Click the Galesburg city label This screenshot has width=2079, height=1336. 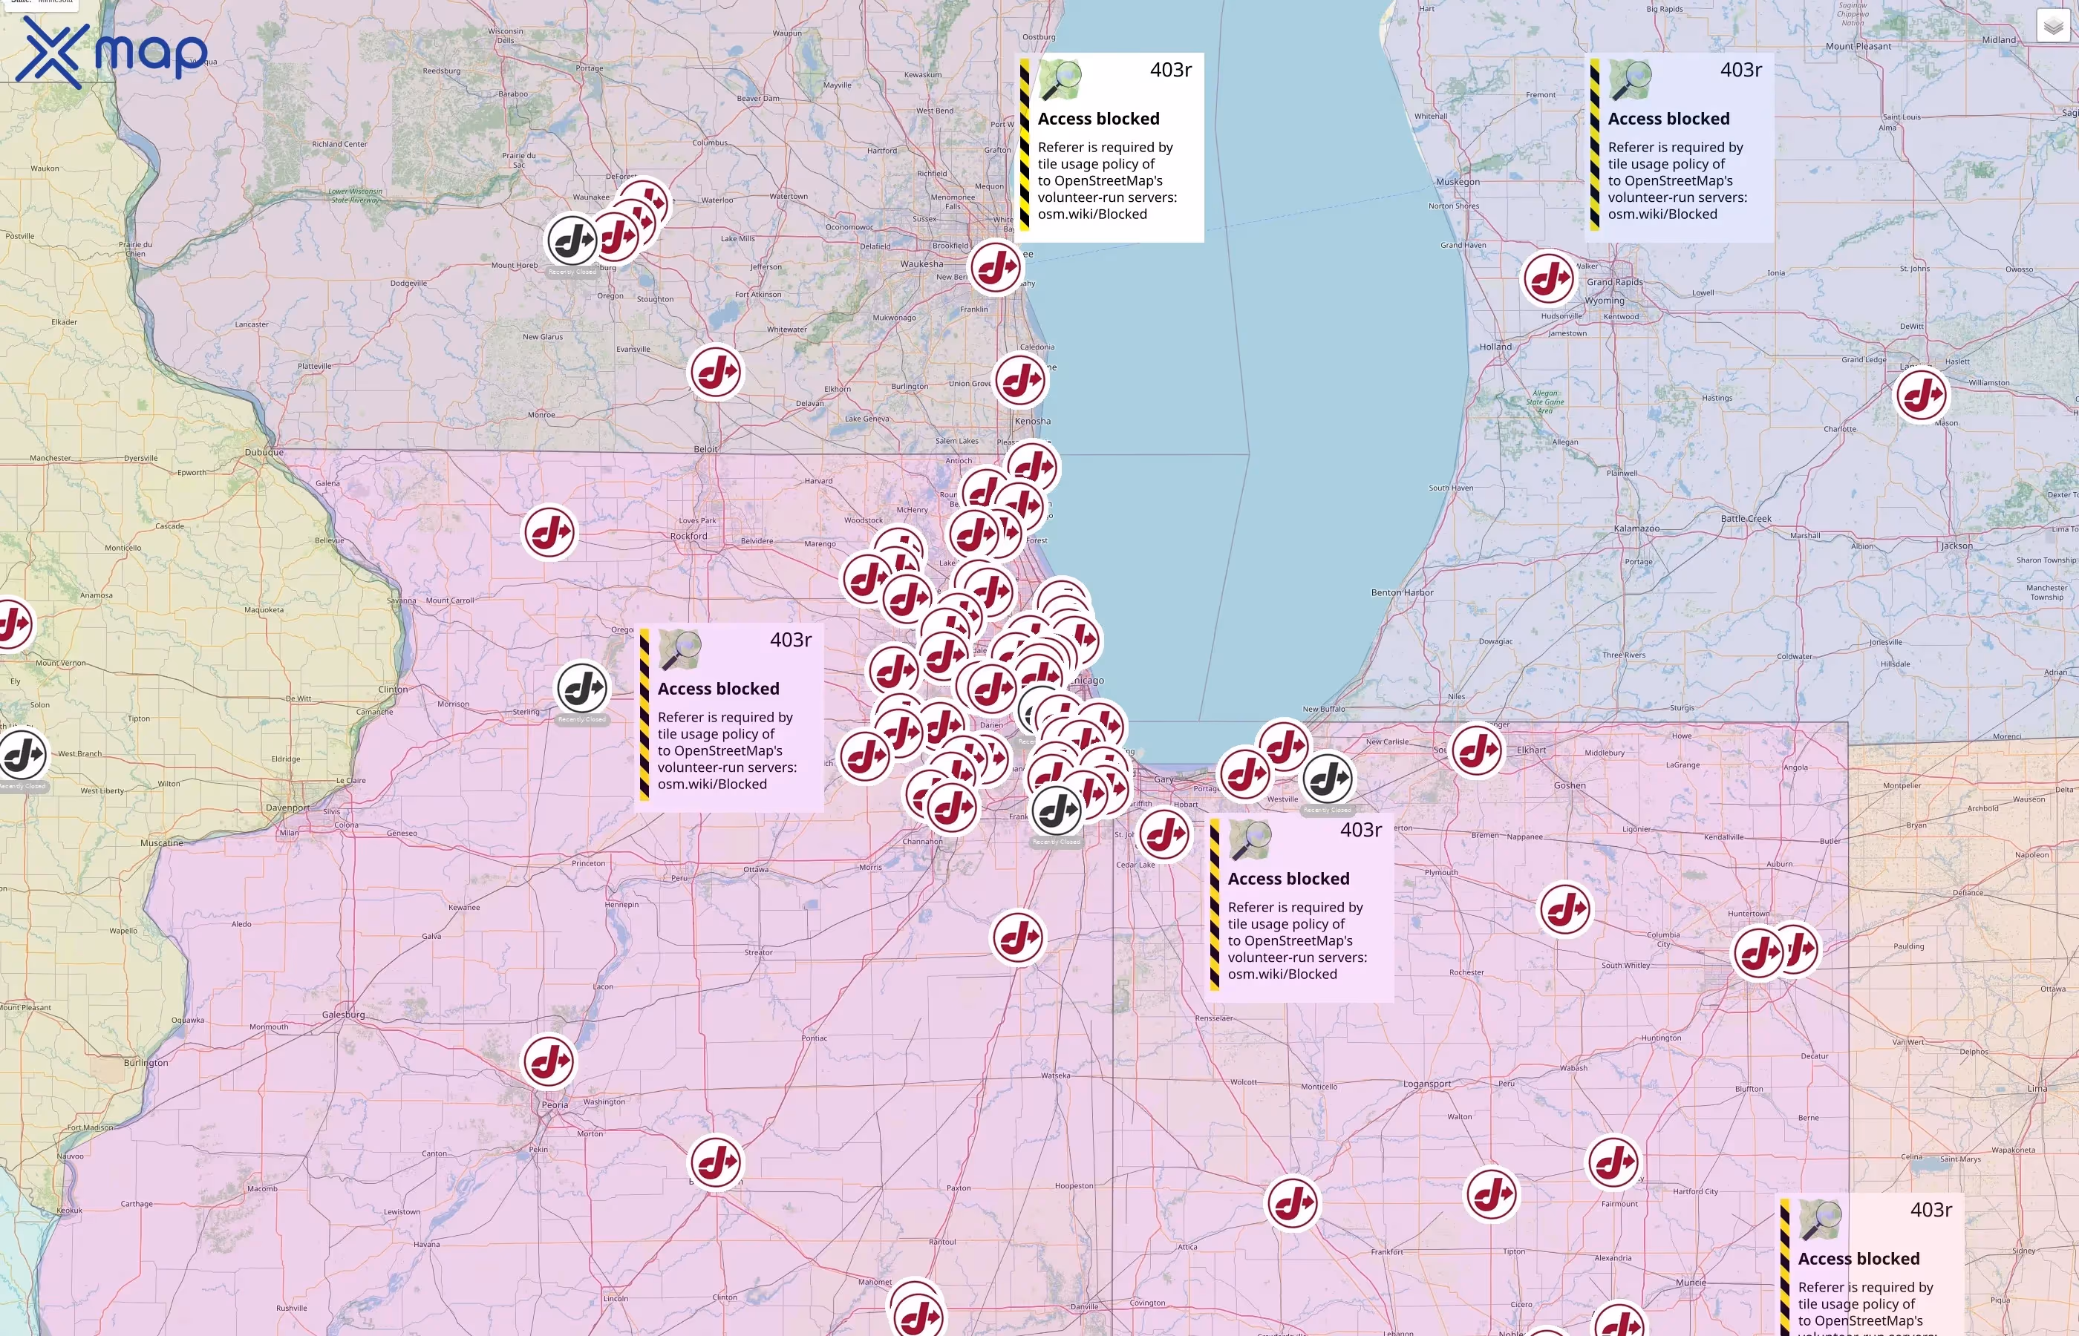coord(344,1014)
